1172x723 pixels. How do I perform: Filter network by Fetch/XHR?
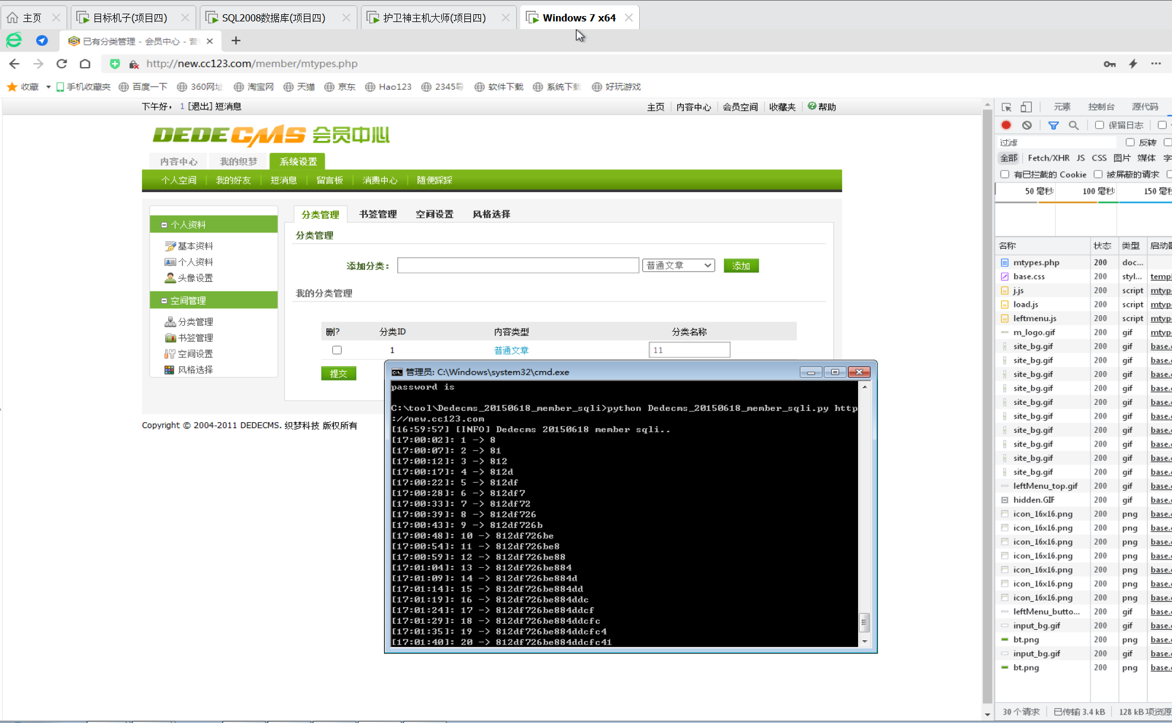(x=1048, y=158)
